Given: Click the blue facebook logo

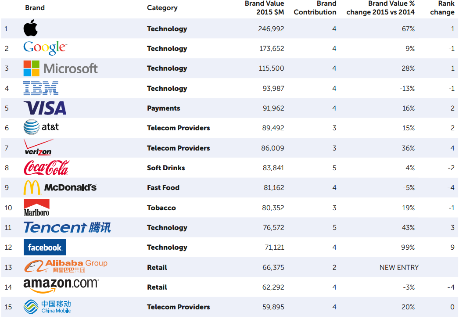Looking at the screenshot, I should point(45,247).
